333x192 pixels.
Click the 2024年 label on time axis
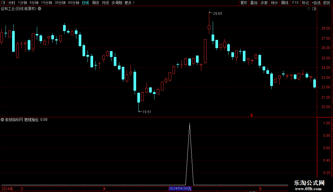[x=7, y=188]
